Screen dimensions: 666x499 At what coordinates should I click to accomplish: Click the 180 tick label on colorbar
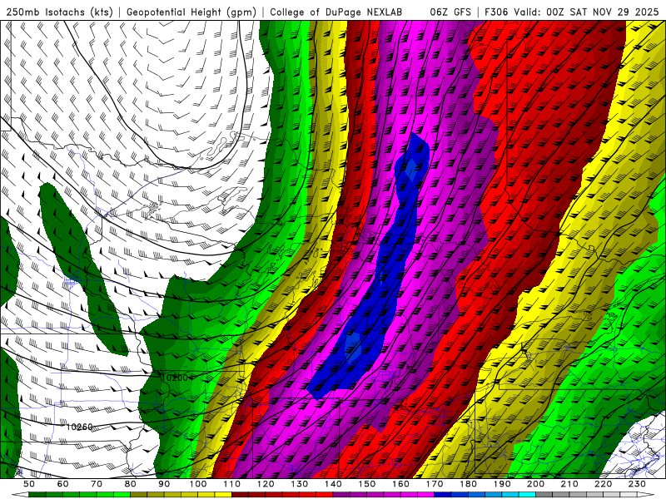pos(469,484)
